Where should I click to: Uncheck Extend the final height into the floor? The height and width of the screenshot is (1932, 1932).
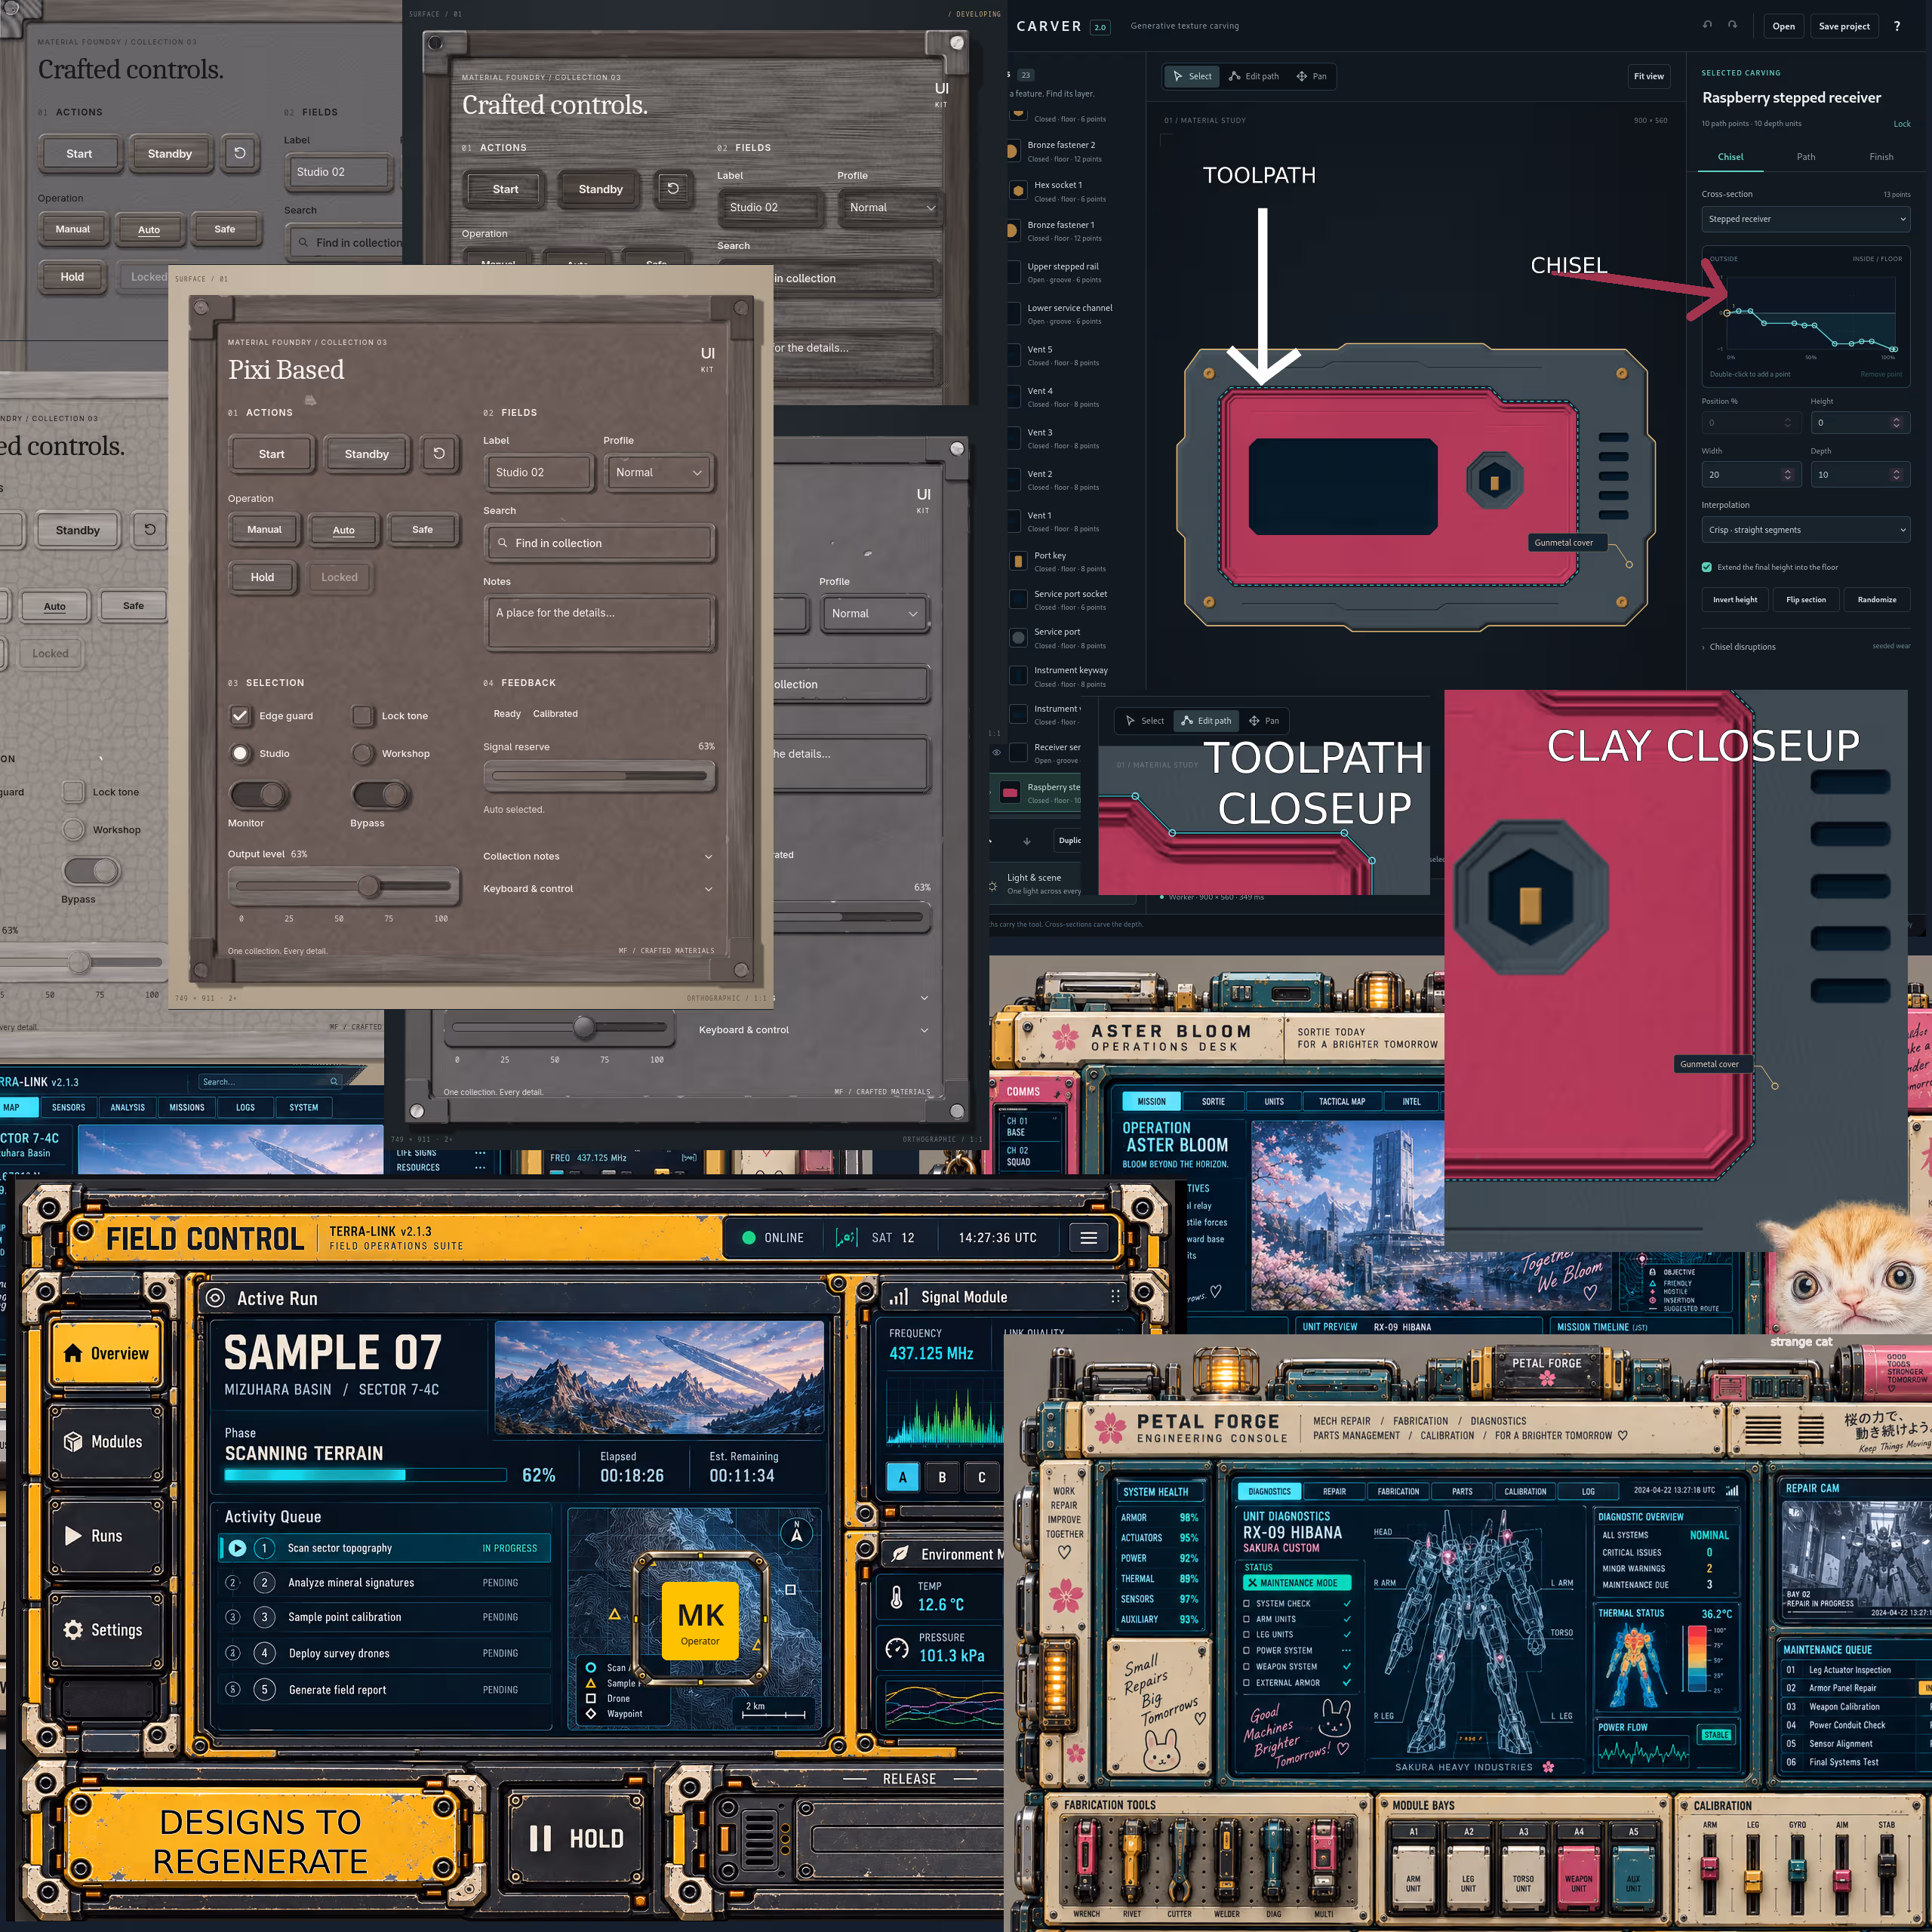[1707, 567]
